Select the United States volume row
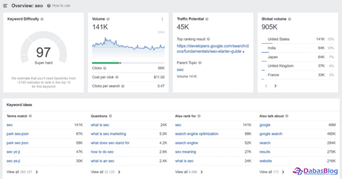 point(298,39)
